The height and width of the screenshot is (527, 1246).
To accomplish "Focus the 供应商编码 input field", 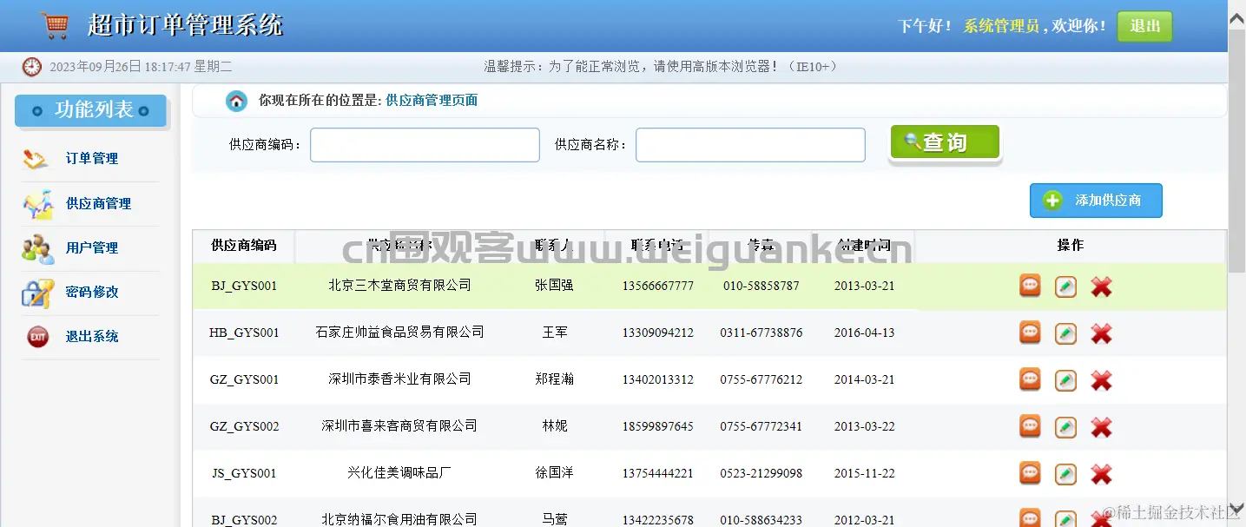I will point(425,145).
